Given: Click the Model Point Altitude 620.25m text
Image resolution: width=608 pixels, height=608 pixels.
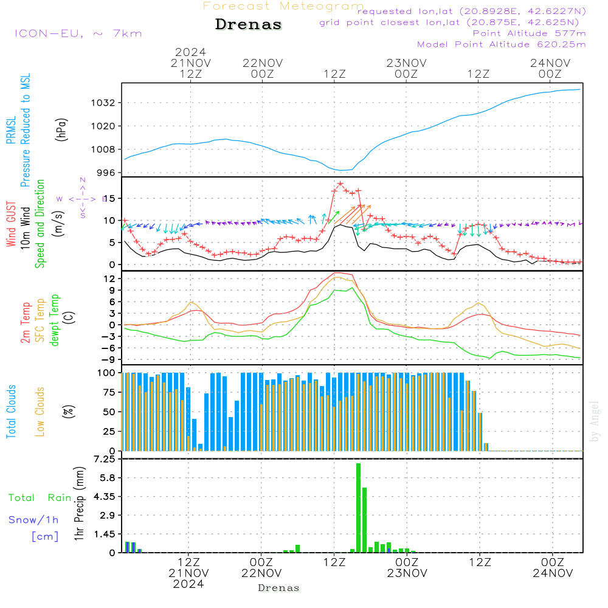Looking at the screenshot, I should tap(502, 44).
